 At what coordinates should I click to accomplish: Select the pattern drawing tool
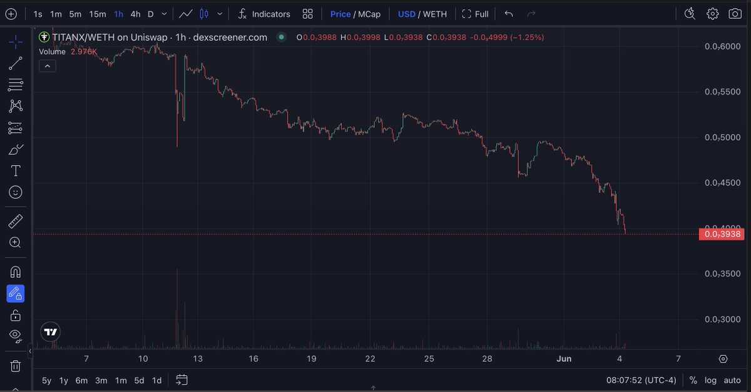[x=16, y=106]
